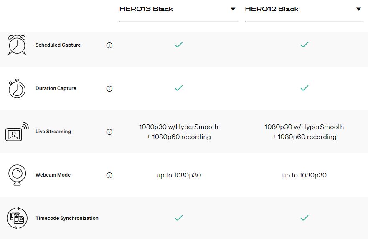Open info tooltip for Scheduled Capture

click(109, 45)
